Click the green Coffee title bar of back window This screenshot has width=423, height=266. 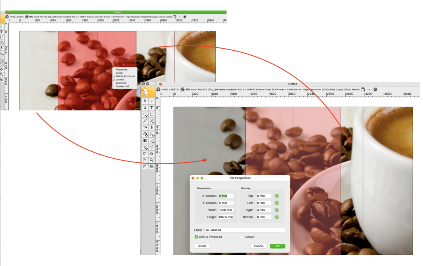[116, 12]
